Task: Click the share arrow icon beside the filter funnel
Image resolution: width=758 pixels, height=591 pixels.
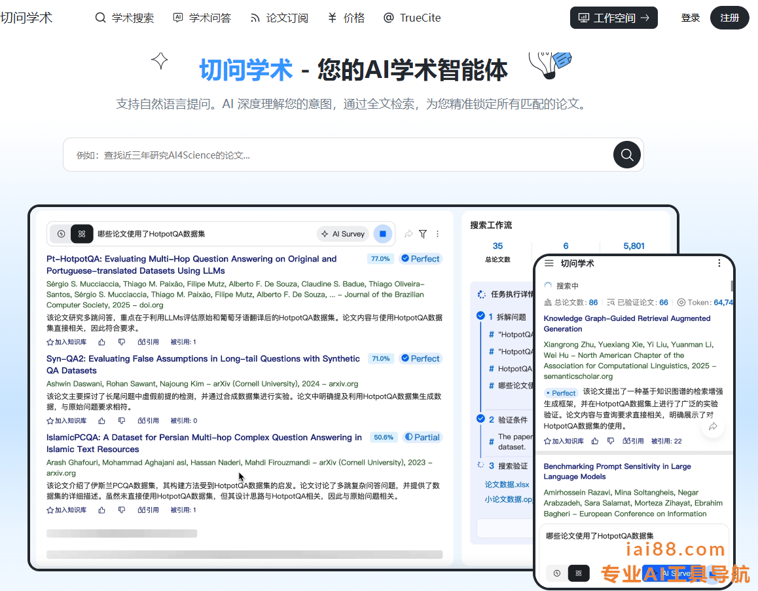Action: (x=408, y=234)
